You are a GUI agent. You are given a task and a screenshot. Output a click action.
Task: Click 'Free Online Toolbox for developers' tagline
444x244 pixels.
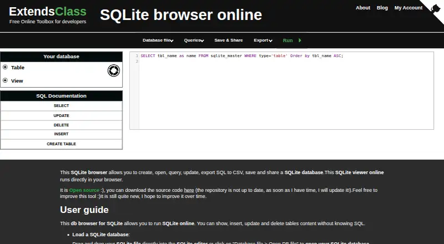click(48, 22)
